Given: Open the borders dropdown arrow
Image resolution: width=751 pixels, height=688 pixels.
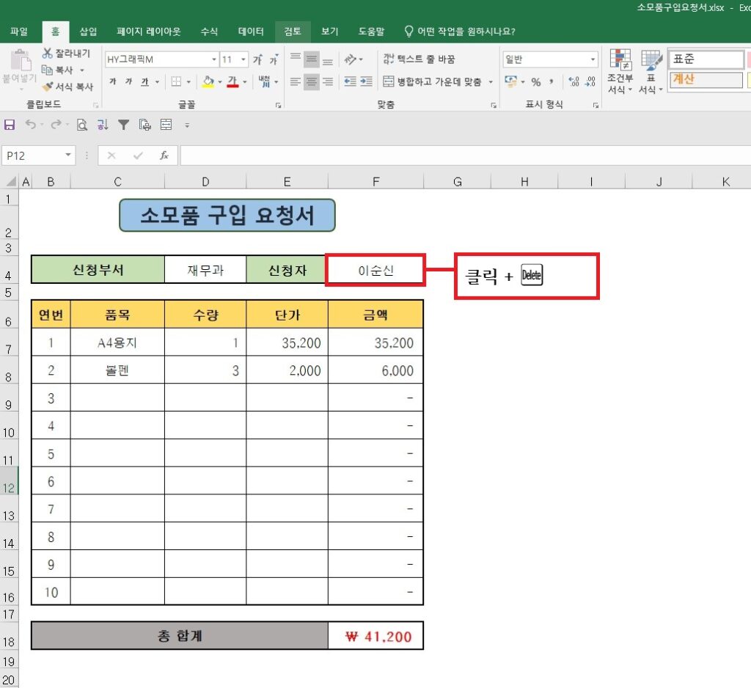Looking at the screenshot, I should point(188,82).
